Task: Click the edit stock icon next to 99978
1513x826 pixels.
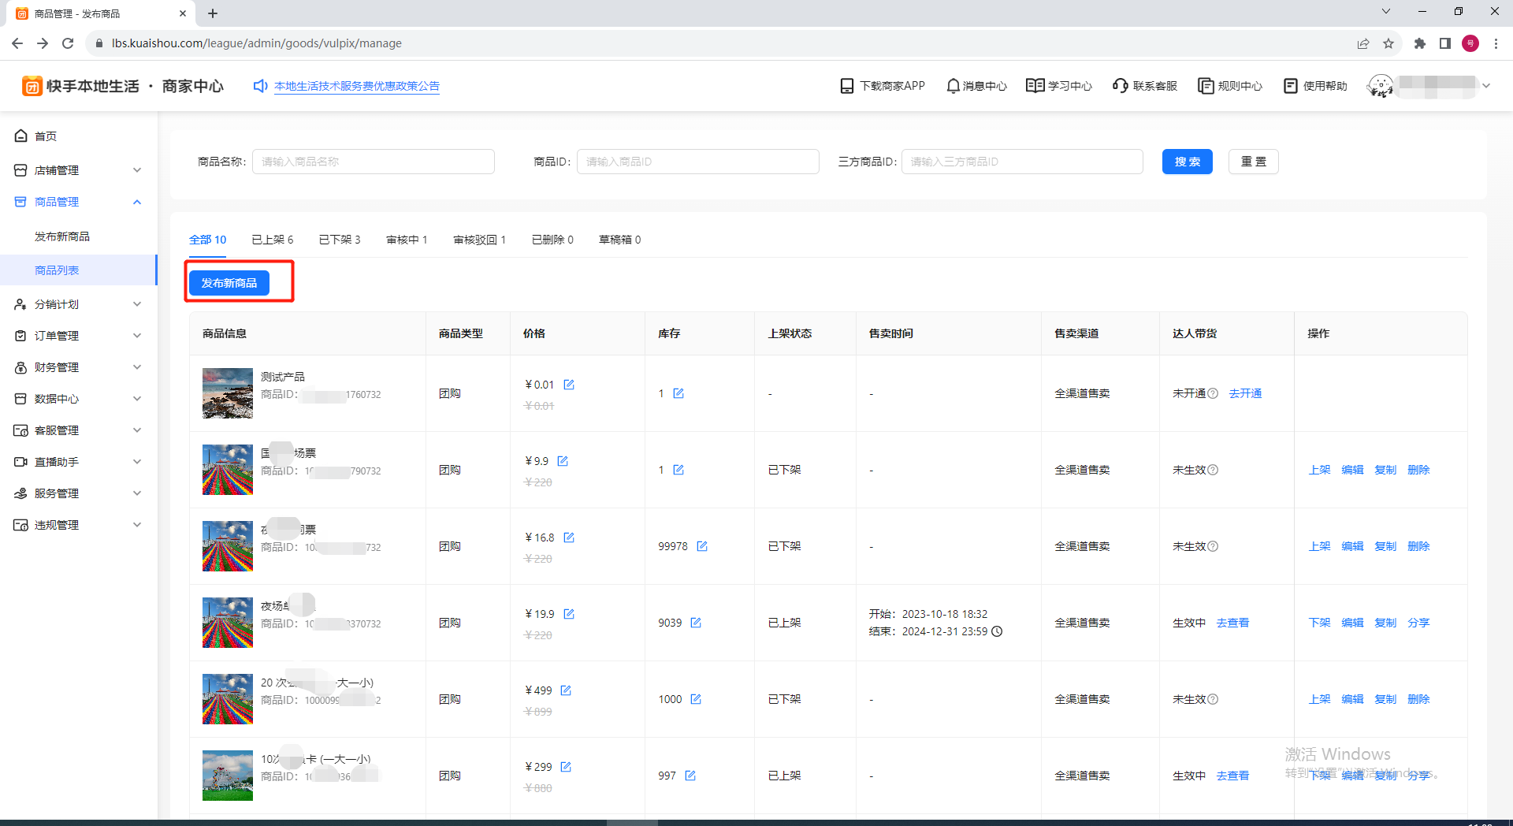Action: (x=702, y=546)
